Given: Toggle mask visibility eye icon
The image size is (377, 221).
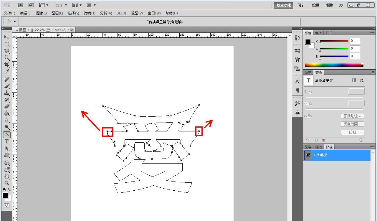Looking at the screenshot, I should pyautogui.click(x=323, y=140).
